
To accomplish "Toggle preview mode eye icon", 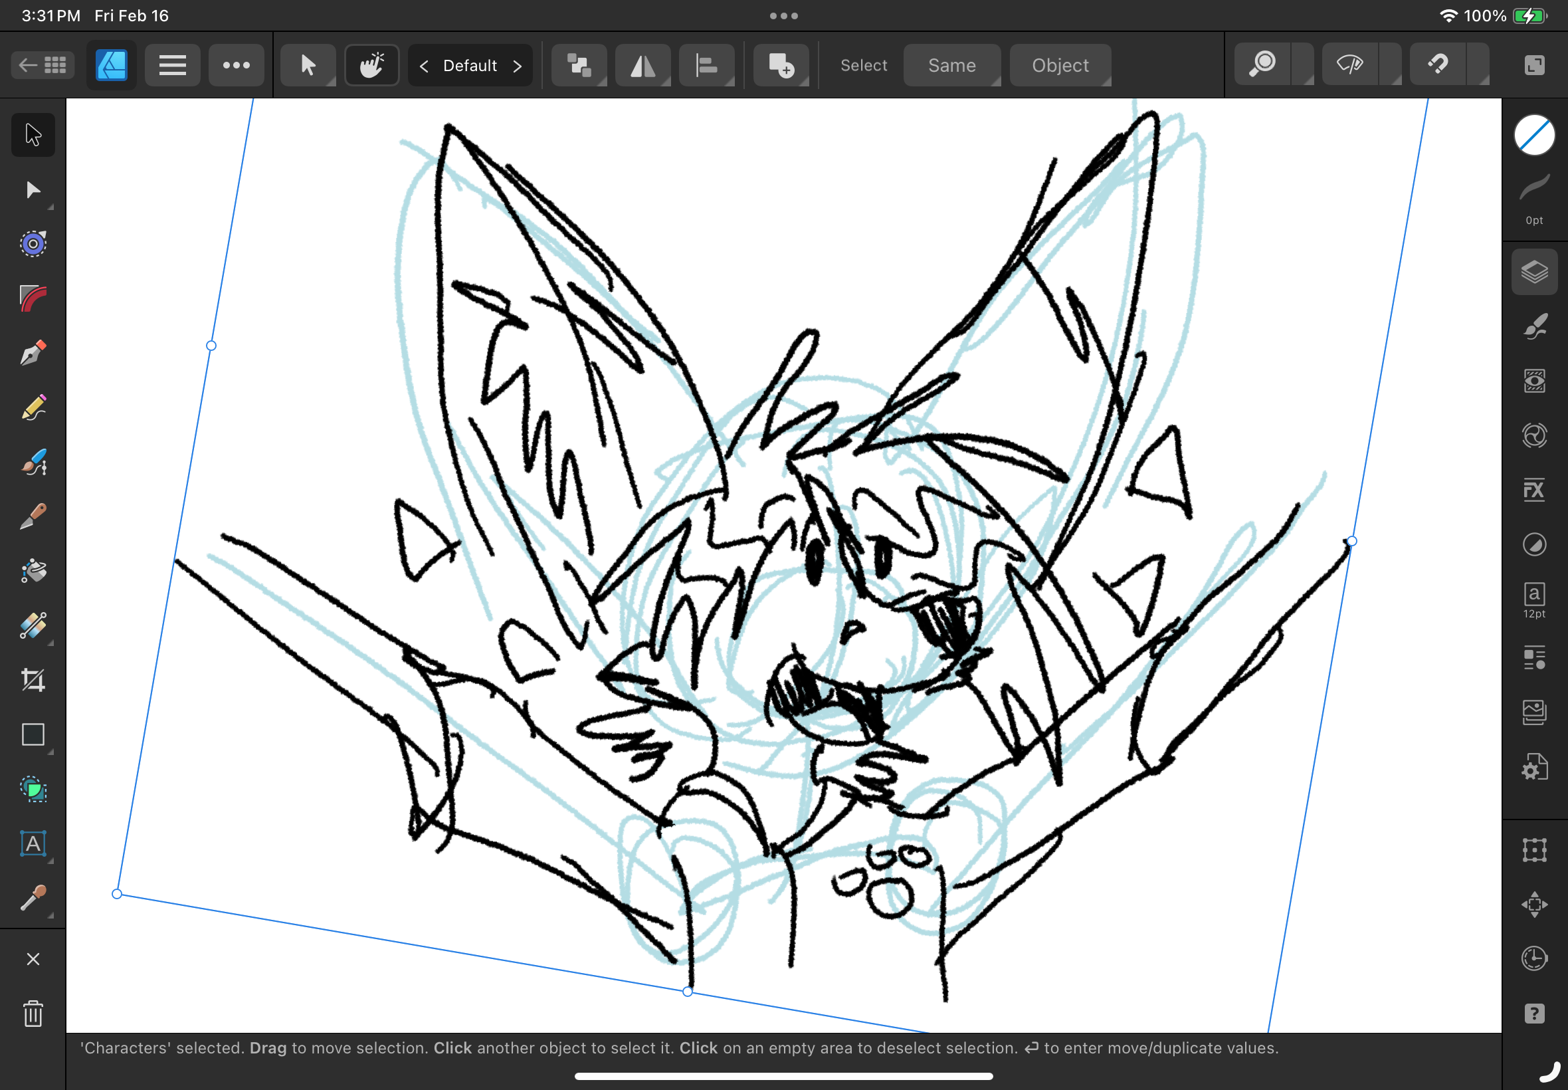I will click(x=1349, y=65).
